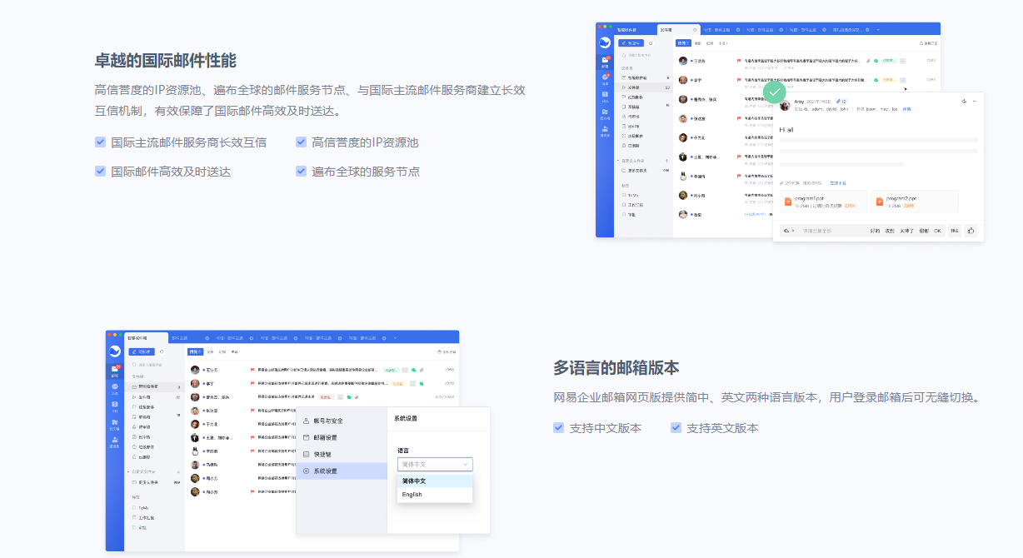Click the mail icon in lower screenshot sidebar
This screenshot has height=558, width=1023.
[x=115, y=369]
